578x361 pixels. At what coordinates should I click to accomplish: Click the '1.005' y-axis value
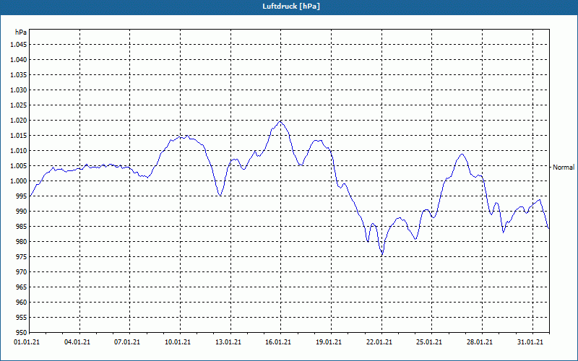pos(19,166)
